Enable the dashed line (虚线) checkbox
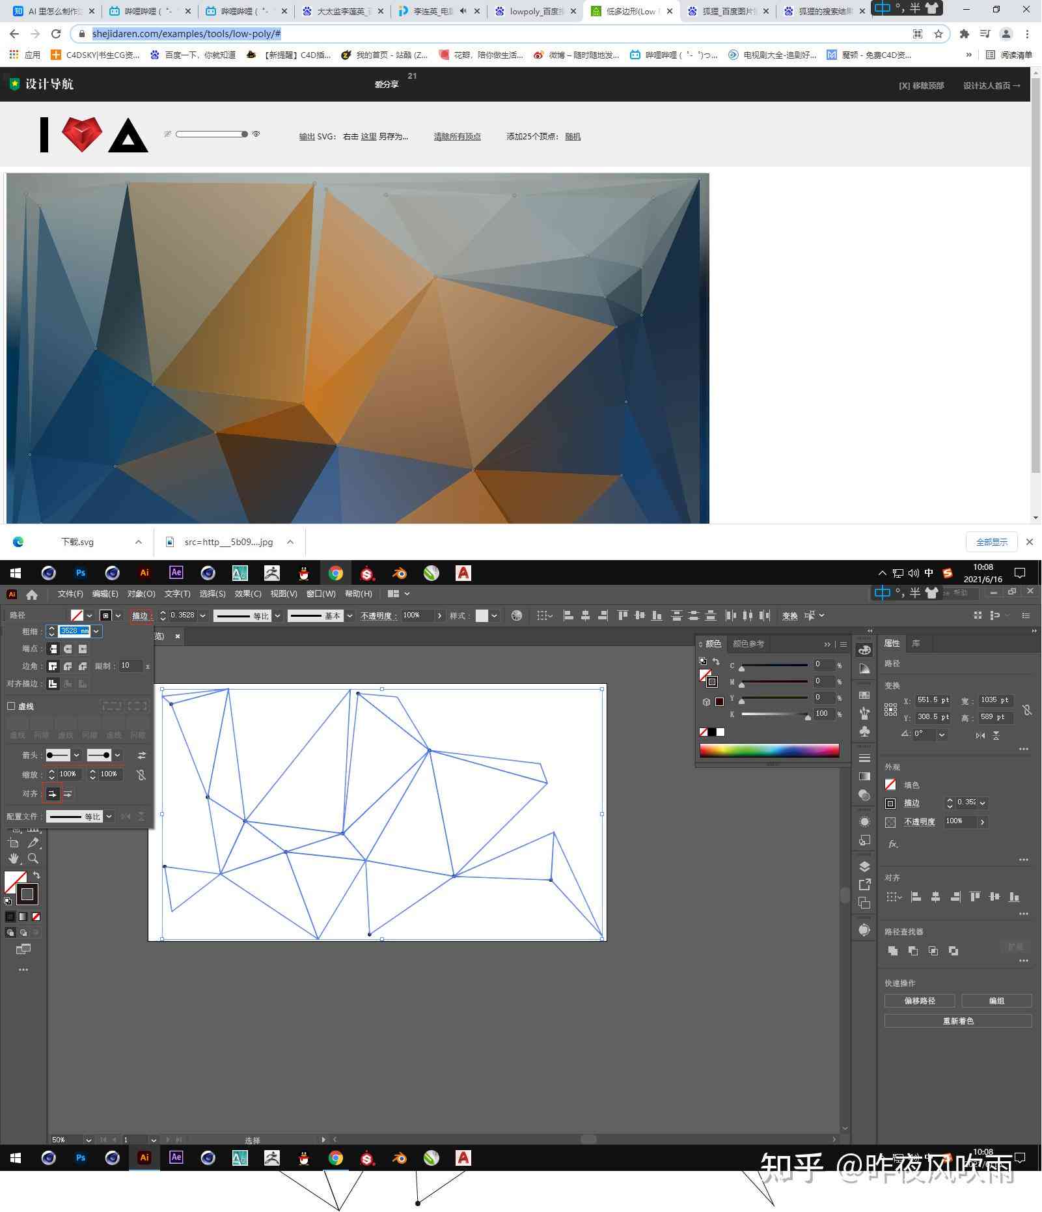Screen dimensions: 1042x1212 coord(11,706)
